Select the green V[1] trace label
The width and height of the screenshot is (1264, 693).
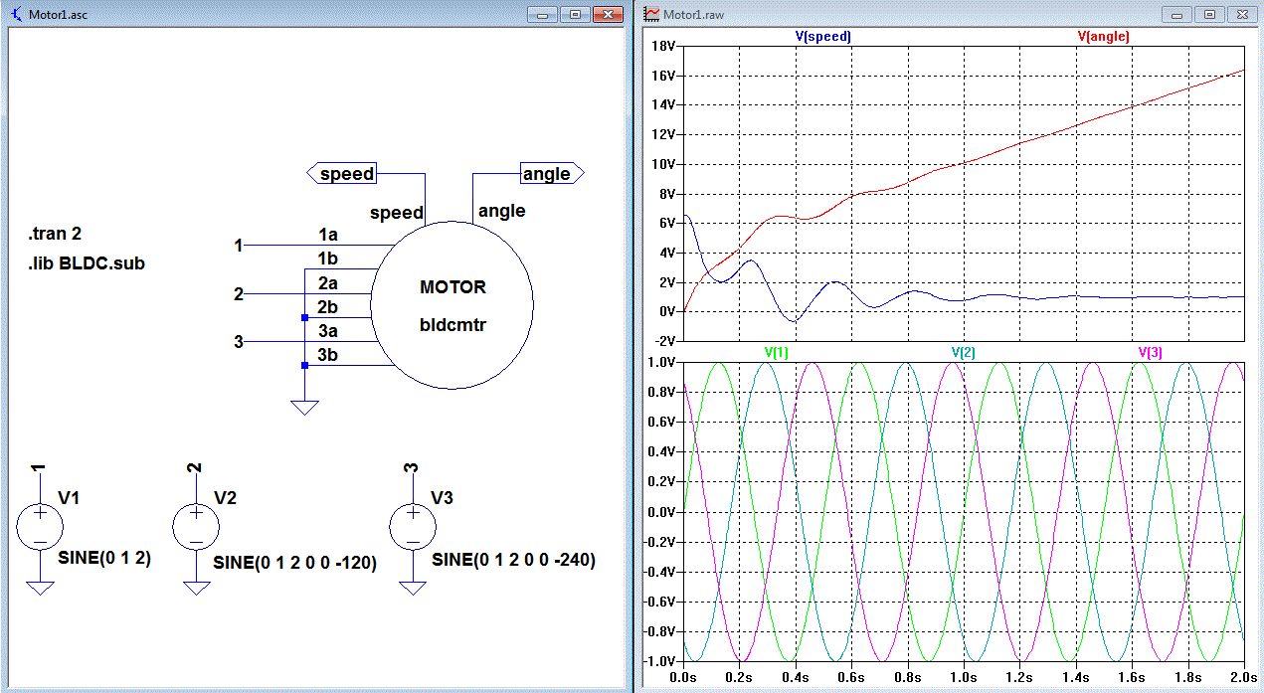776,352
